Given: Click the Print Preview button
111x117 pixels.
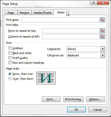Looking at the screenshot, I should [x=73, y=99].
